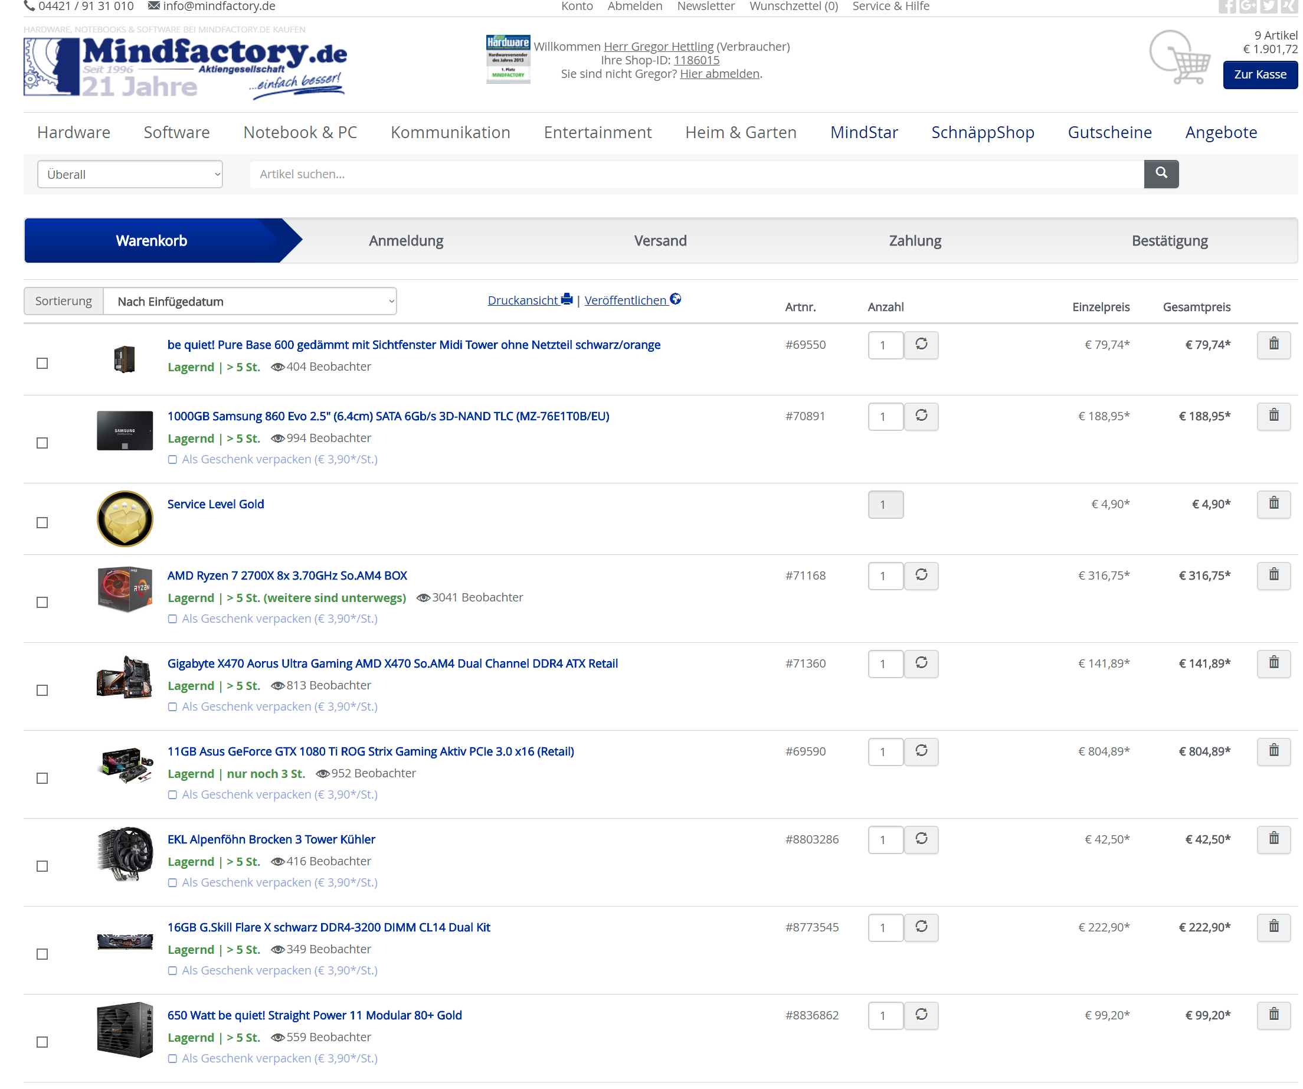Screen dimensions: 1303x1089
Task: Open the Samsung 860 Evo product thumbnail
Action: coord(125,430)
